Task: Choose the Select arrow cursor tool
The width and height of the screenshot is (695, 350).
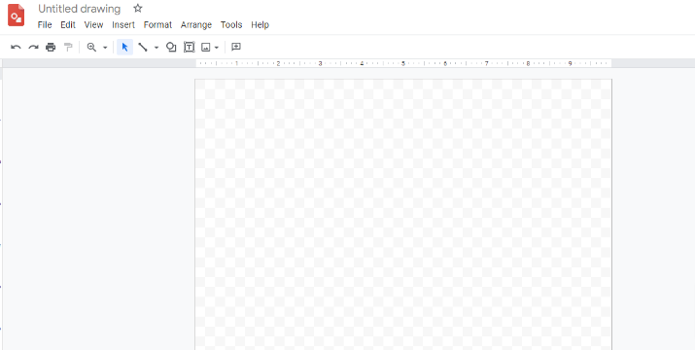Action: [x=125, y=47]
